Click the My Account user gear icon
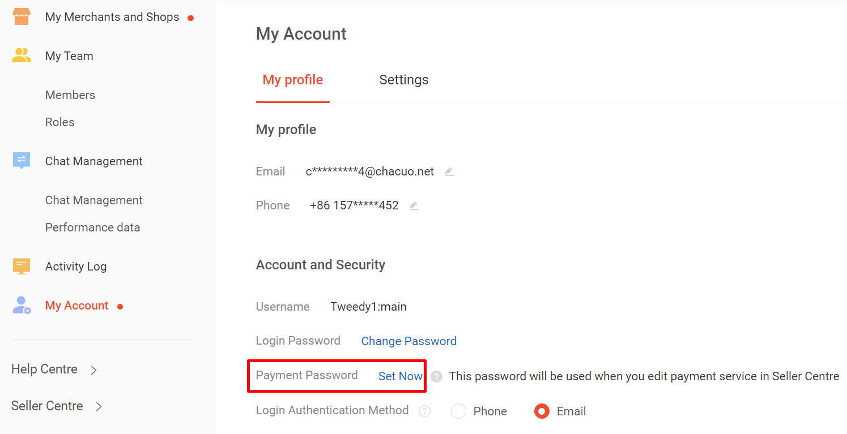Image resolution: width=847 pixels, height=434 pixels. (21, 306)
